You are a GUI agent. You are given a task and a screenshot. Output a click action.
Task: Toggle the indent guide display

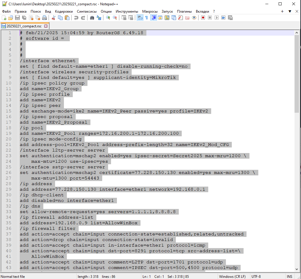153,18
